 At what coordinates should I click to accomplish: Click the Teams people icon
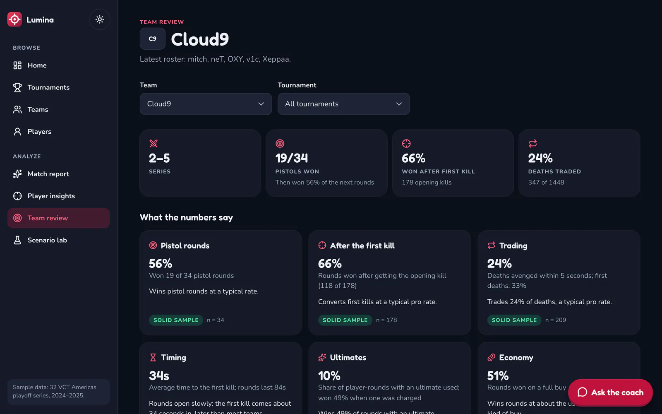[x=17, y=109]
